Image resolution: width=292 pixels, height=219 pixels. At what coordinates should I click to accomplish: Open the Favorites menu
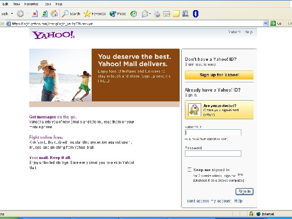click(31, 4)
